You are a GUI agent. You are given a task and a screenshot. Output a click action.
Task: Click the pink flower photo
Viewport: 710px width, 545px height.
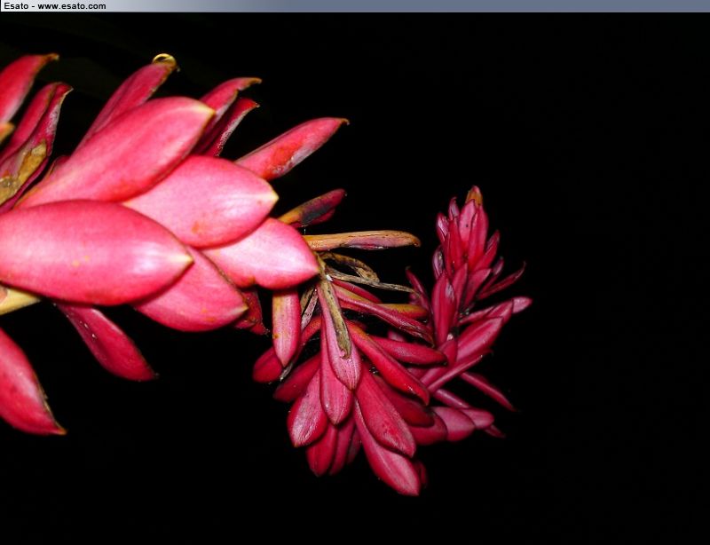[x=355, y=279]
